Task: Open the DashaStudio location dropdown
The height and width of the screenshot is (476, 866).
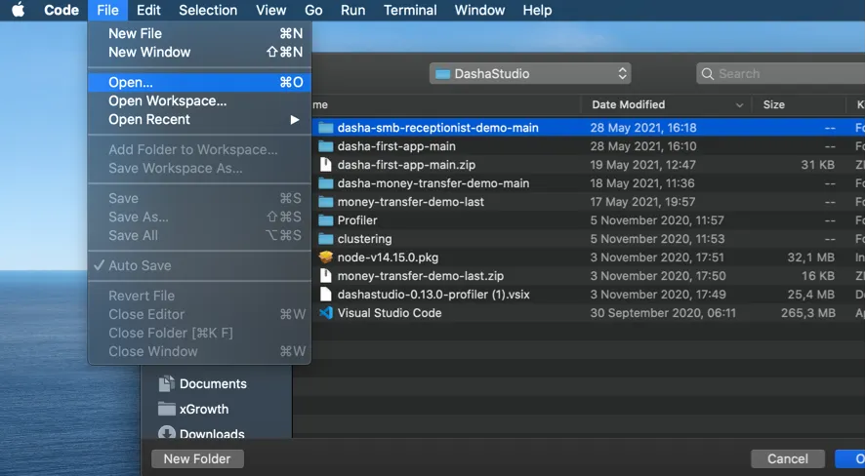Action: point(530,73)
